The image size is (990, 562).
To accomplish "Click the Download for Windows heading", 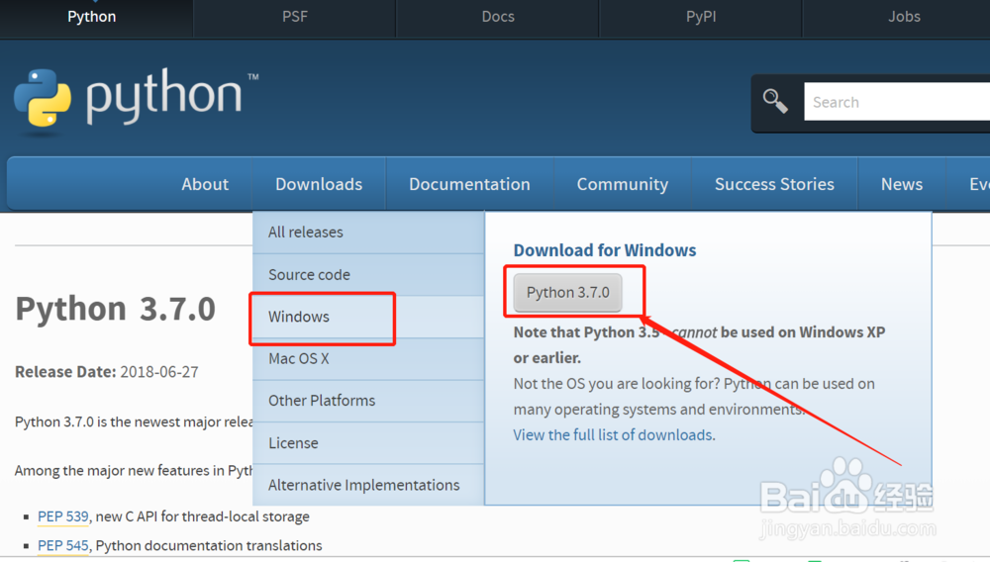I will click(x=604, y=250).
